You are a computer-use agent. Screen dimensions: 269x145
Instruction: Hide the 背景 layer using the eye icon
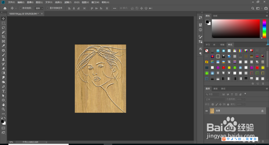pyautogui.click(x=207, y=111)
